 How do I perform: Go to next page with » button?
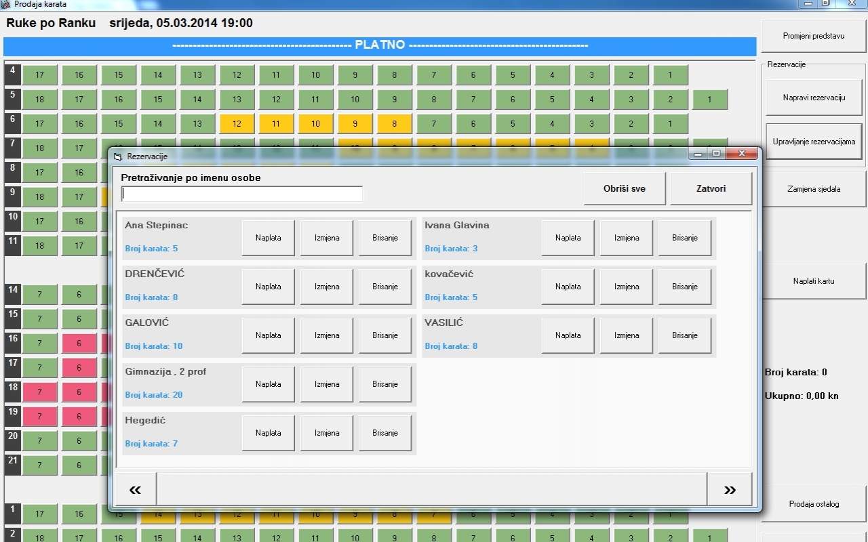tap(730, 490)
